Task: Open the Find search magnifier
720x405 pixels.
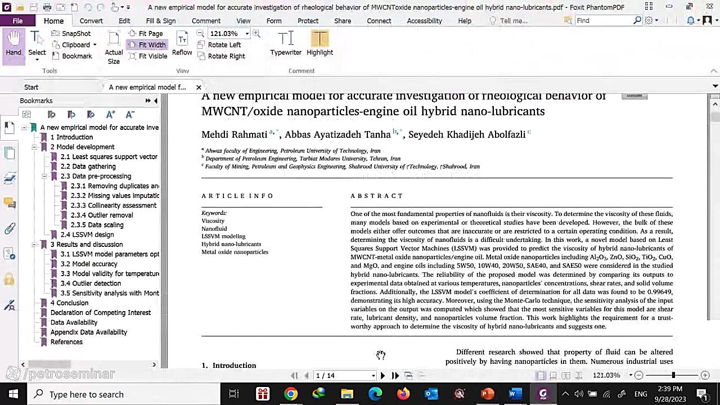Action: (637, 21)
